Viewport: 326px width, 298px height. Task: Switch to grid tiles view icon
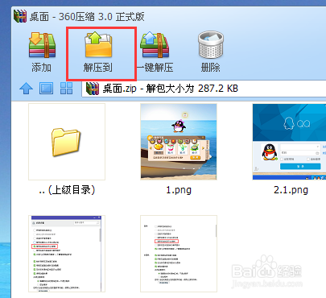[x=66, y=88]
